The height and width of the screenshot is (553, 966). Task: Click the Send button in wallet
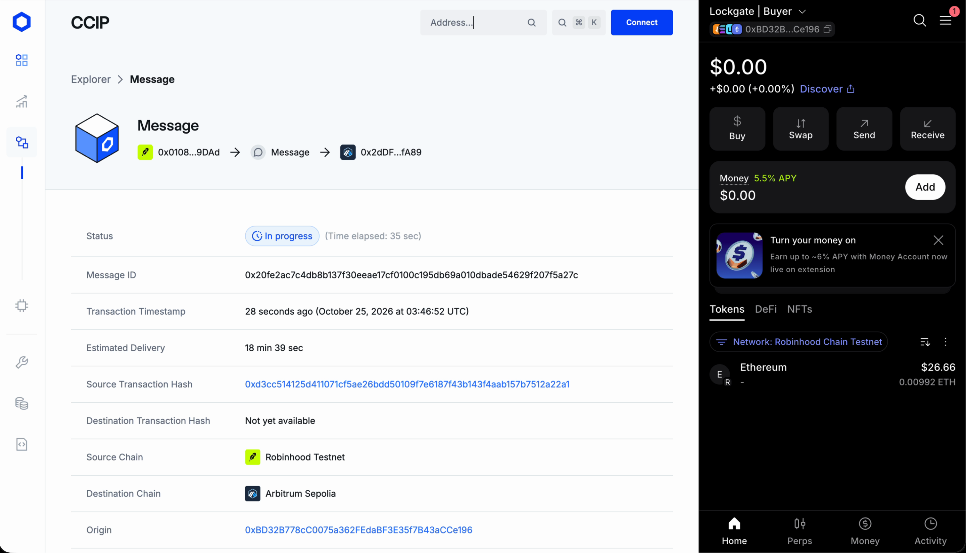point(864,129)
